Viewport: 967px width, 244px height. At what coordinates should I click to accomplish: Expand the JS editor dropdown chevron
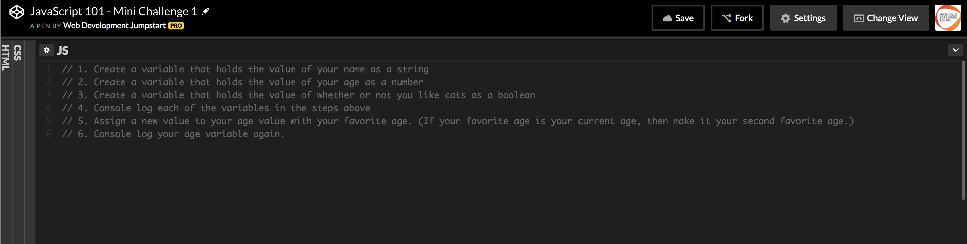955,50
